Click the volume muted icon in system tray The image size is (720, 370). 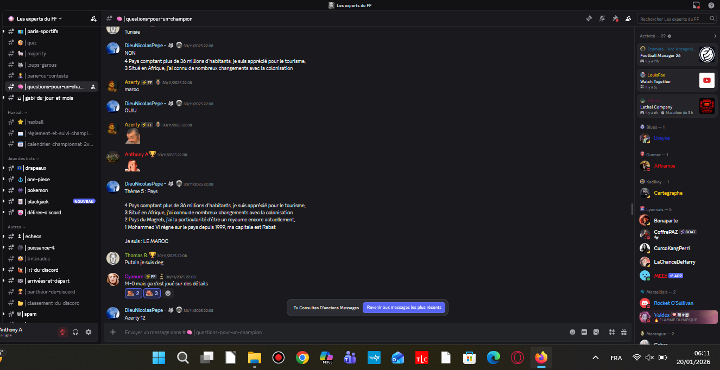tap(650, 358)
